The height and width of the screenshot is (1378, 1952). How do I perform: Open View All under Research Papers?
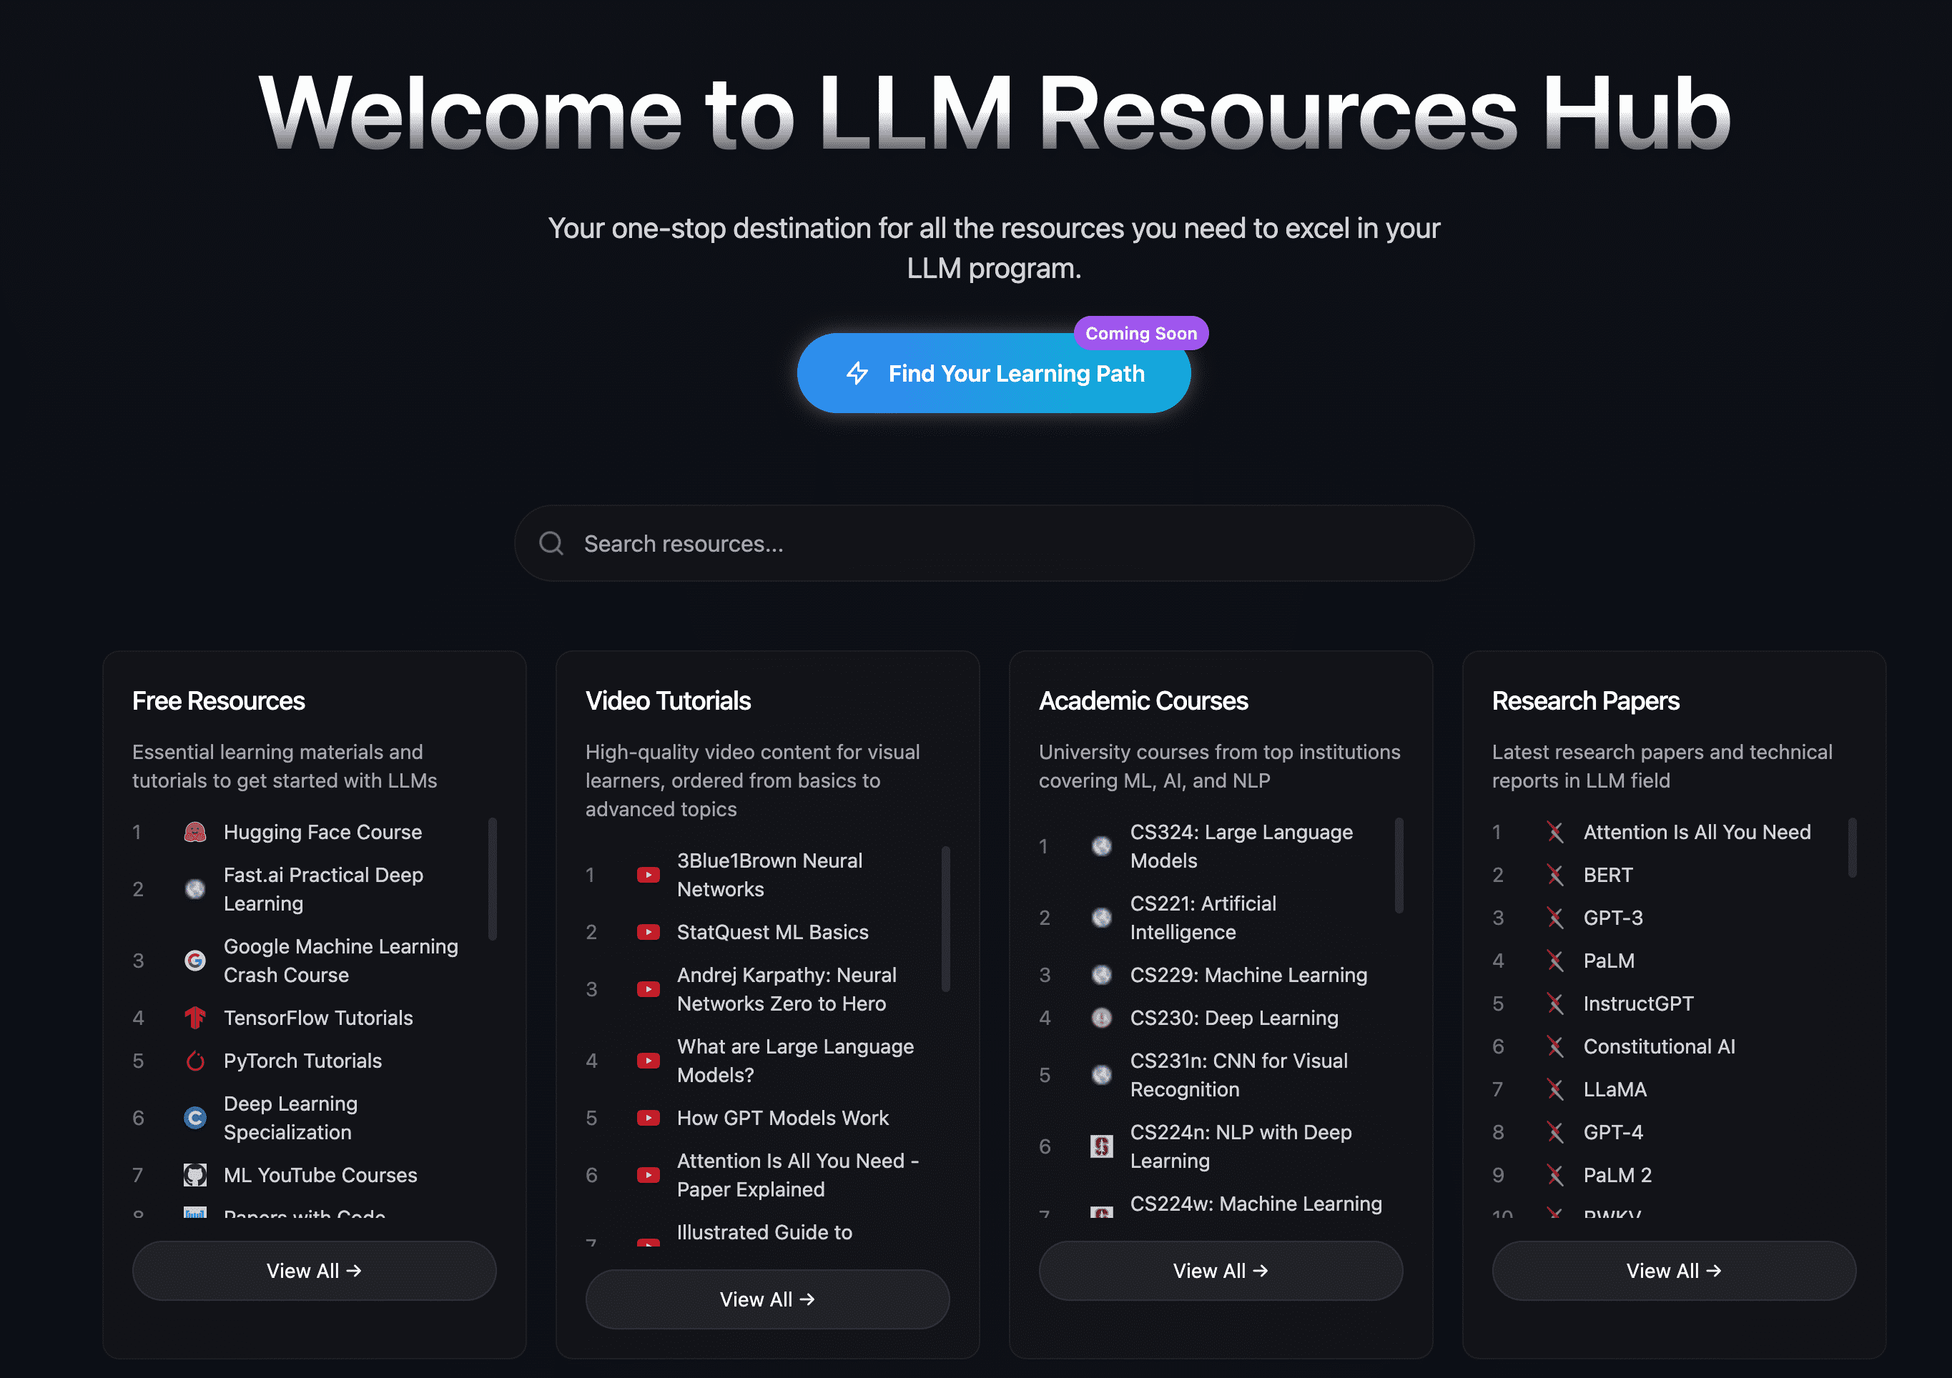point(1673,1270)
